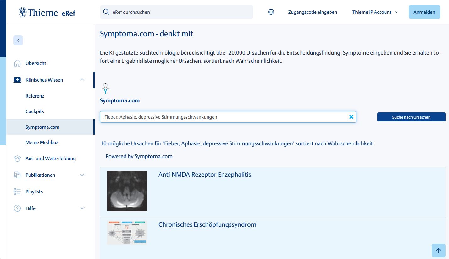Click Zugangscode eingeben link
The image size is (449, 259).
[313, 12]
